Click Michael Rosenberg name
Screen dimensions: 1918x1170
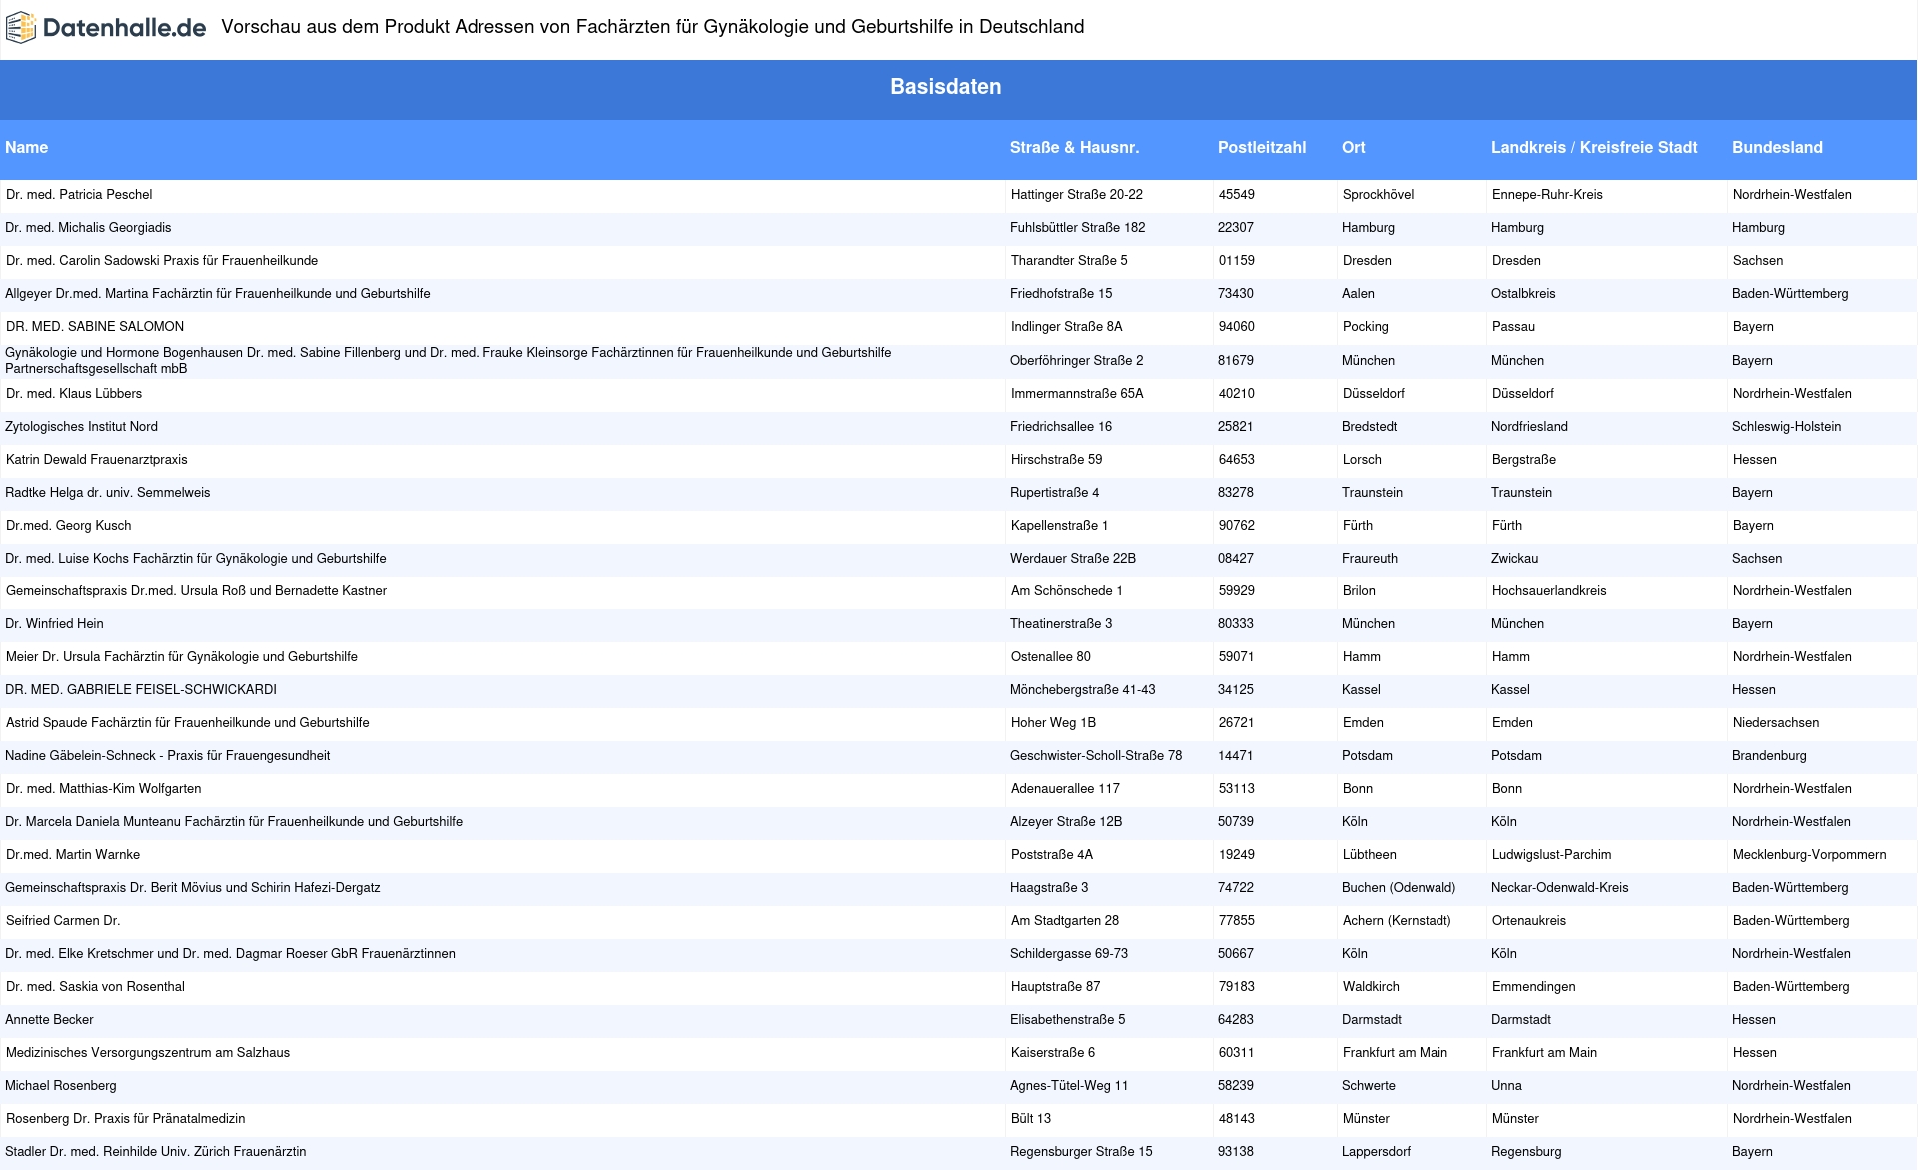point(61,1086)
